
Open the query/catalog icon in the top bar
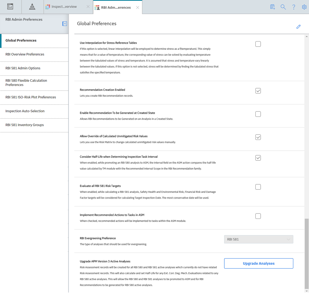tap(273, 7)
